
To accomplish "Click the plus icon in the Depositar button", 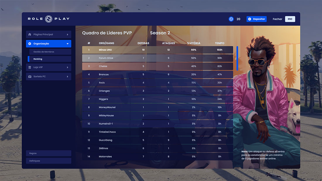I will 250,19.
